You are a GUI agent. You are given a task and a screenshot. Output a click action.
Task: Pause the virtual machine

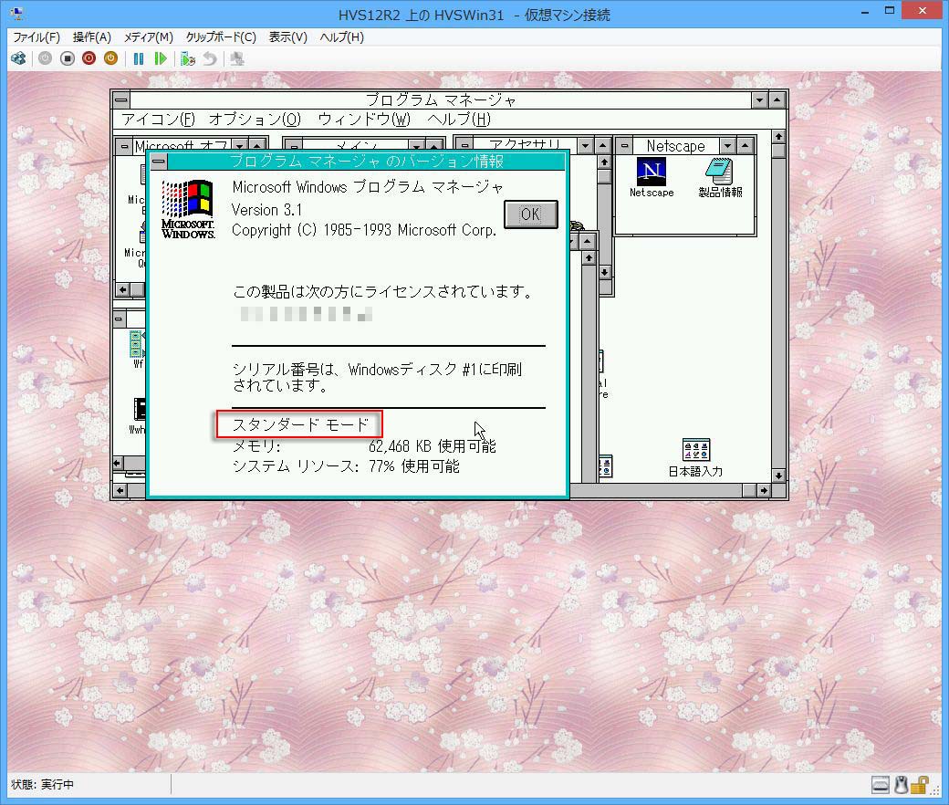pos(139,58)
